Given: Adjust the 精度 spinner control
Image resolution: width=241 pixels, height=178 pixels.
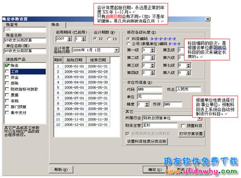Looking at the screenshot, I should click(147, 104).
